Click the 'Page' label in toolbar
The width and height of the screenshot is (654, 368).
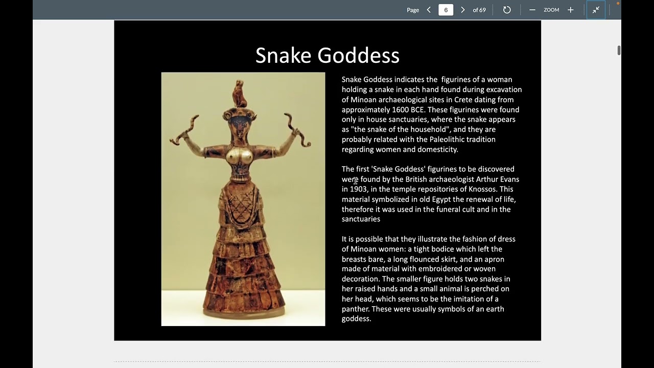point(413,10)
